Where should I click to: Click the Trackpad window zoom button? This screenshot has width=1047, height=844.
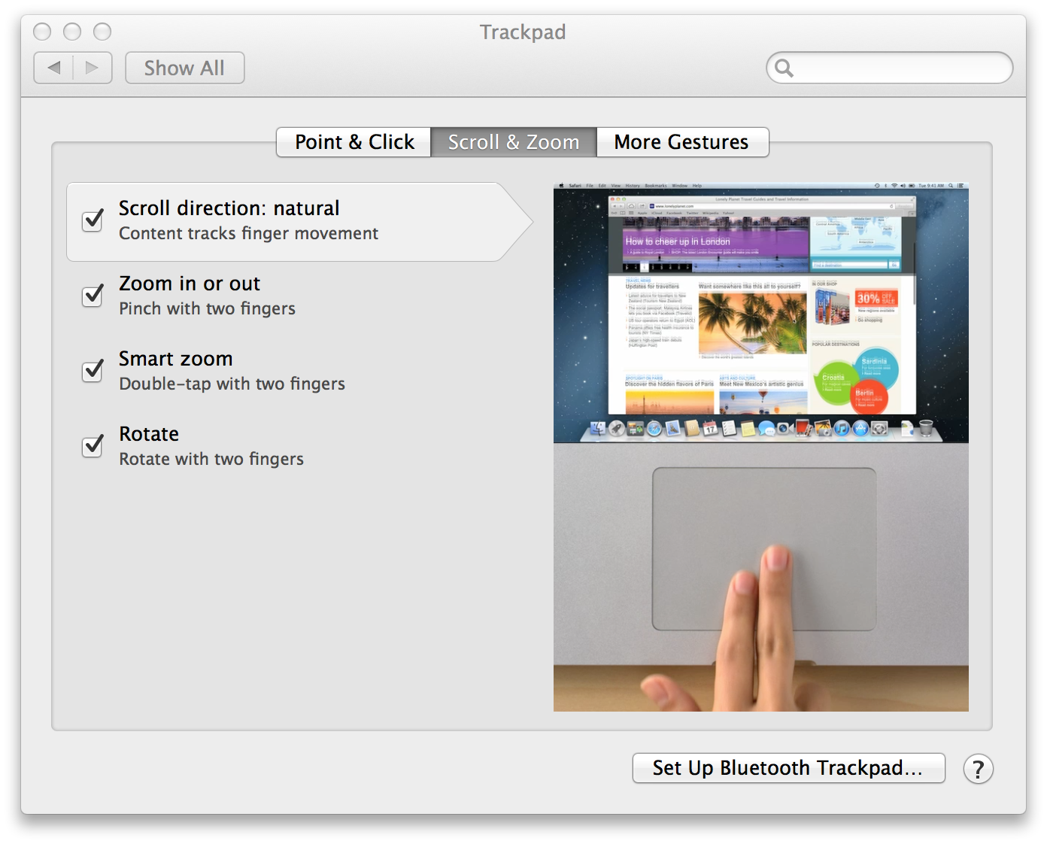pos(102,32)
